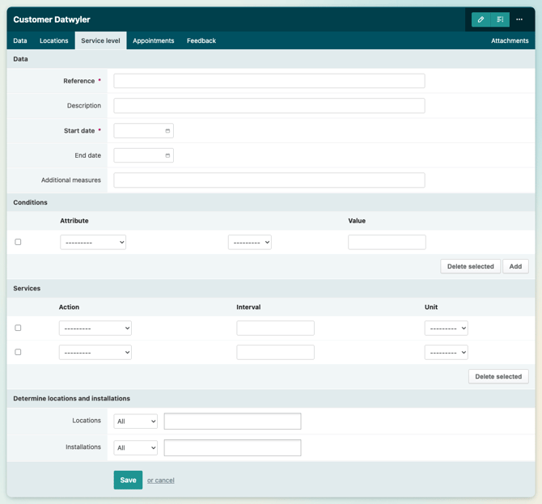Switch to the Appointments tab
Viewport: 542px width, 504px height.
pos(154,40)
